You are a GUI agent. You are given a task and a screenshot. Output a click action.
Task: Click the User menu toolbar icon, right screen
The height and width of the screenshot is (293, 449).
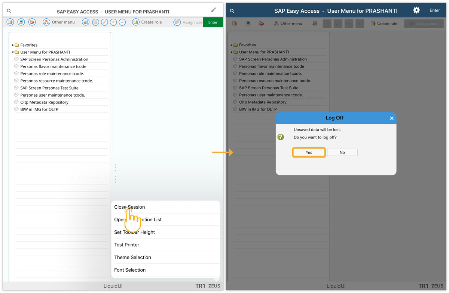click(235, 24)
